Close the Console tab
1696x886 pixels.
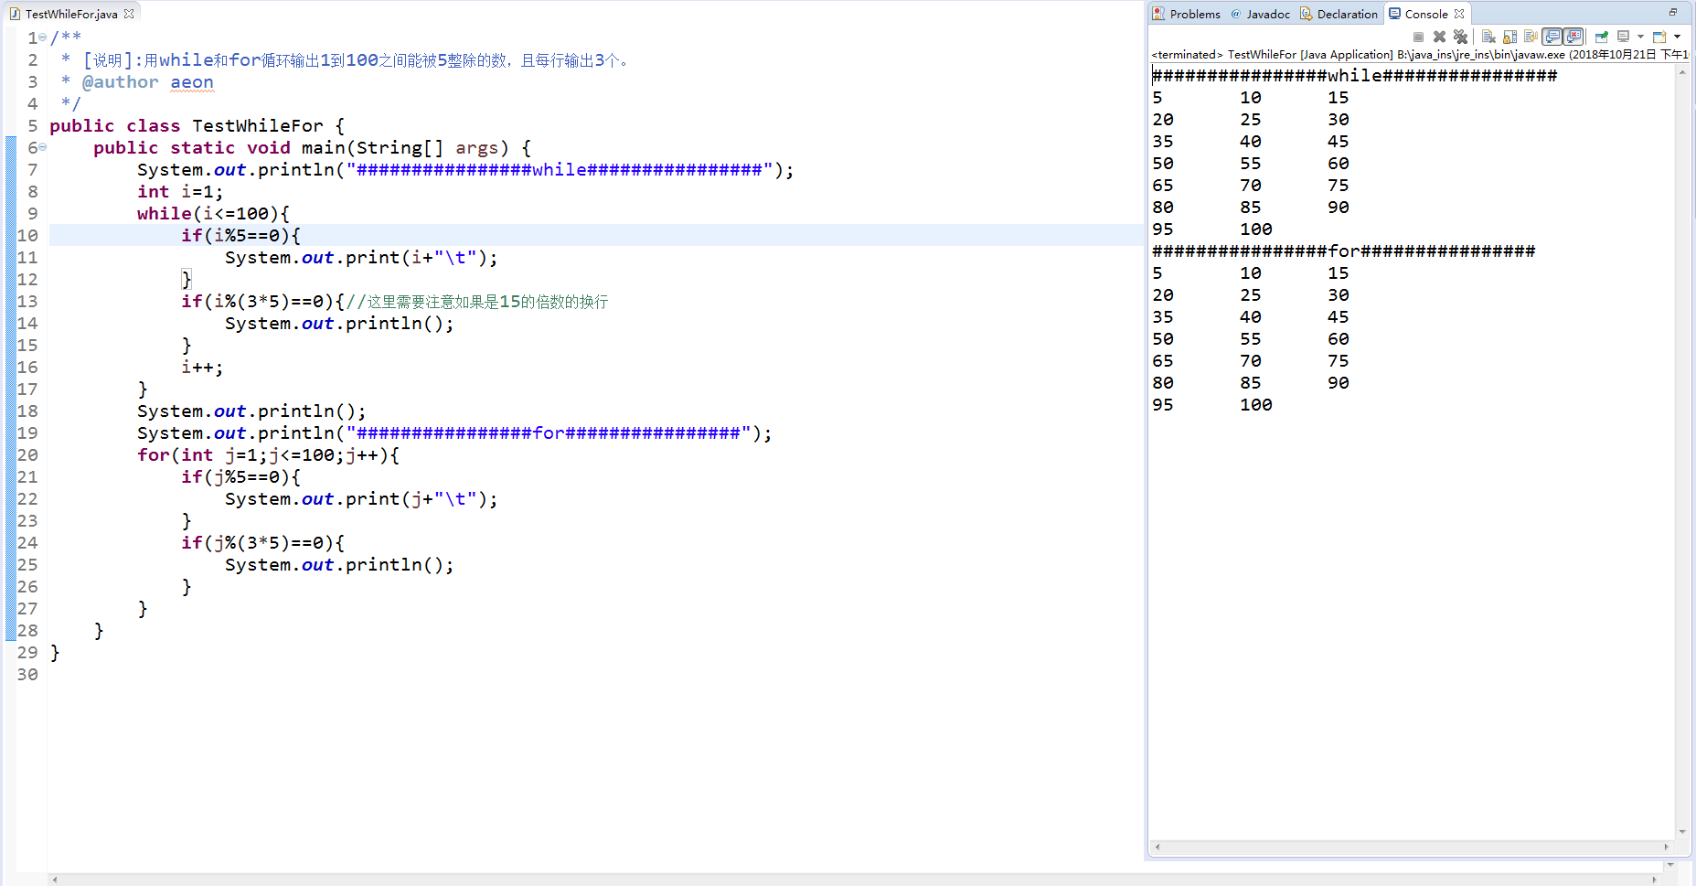point(1459,14)
